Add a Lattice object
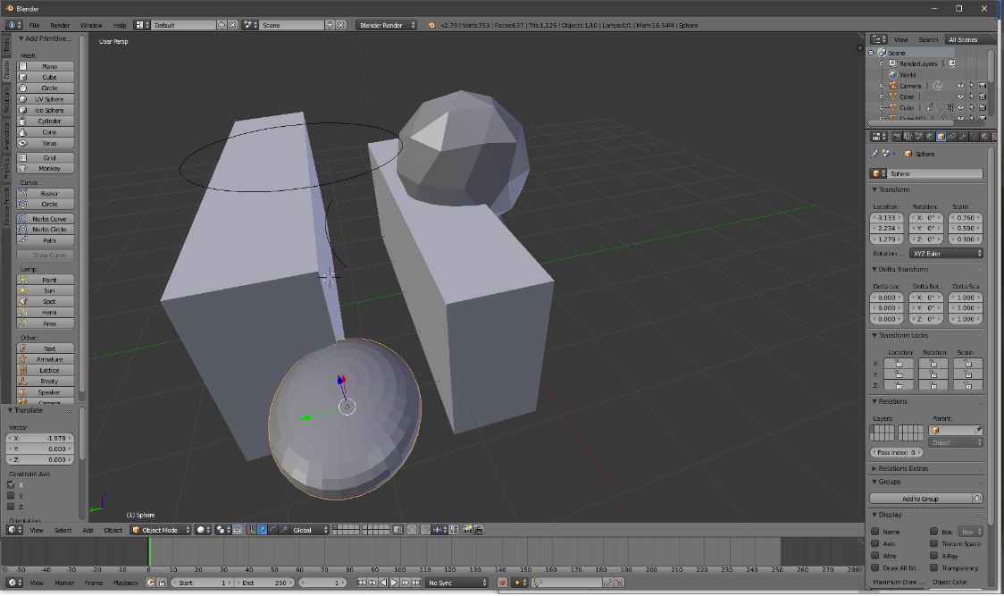1004x596 pixels. [x=45, y=371]
